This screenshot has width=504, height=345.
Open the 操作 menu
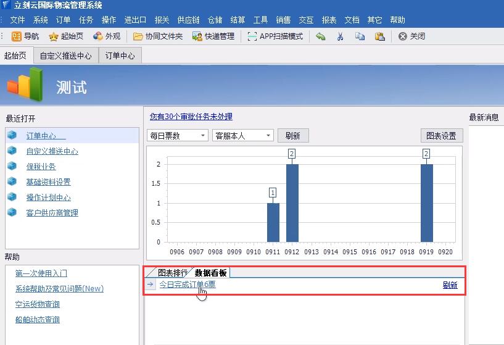click(x=109, y=20)
